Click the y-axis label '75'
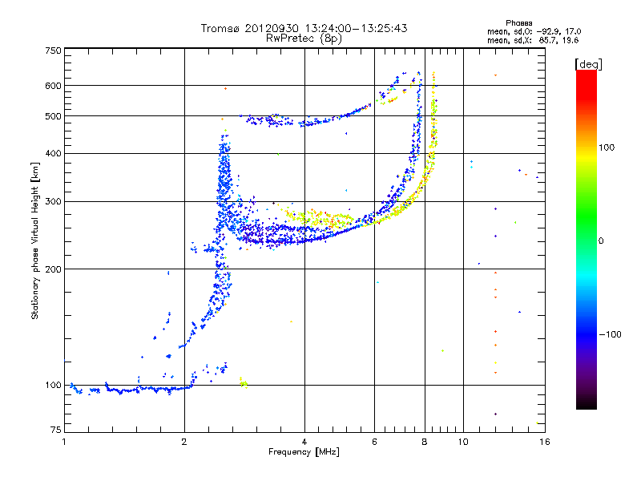The height and width of the screenshot is (481, 641). [56, 430]
